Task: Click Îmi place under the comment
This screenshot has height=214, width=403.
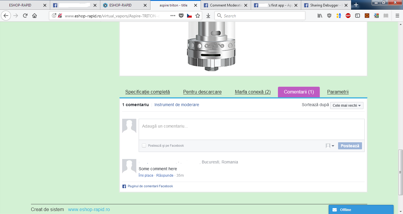Action: (146, 175)
